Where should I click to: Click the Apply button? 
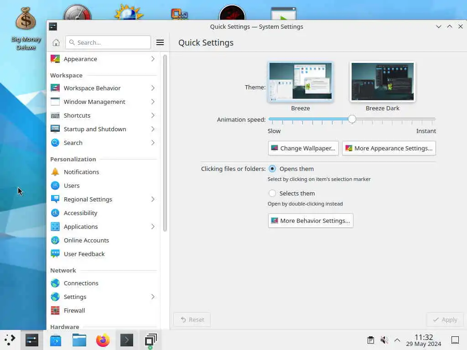point(445,319)
